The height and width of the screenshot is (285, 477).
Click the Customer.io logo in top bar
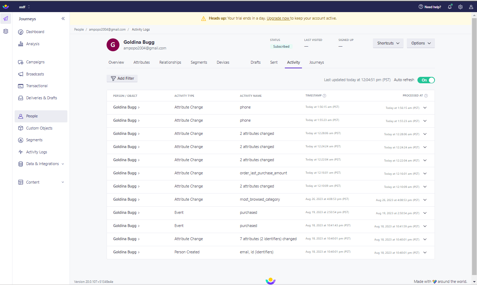coord(6,7)
